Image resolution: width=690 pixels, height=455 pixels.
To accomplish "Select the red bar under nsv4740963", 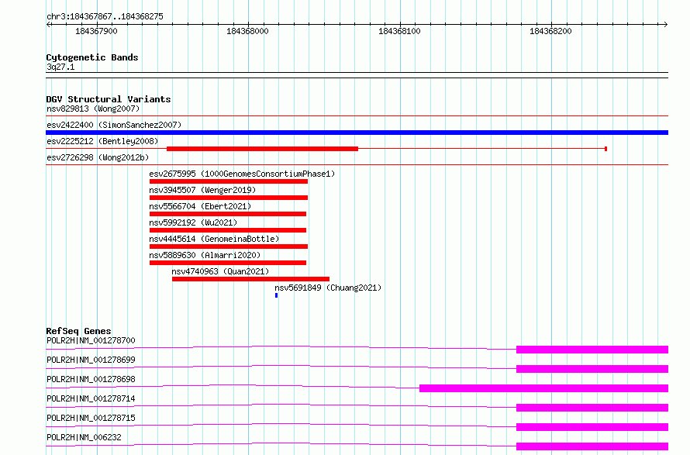I will [x=251, y=279].
